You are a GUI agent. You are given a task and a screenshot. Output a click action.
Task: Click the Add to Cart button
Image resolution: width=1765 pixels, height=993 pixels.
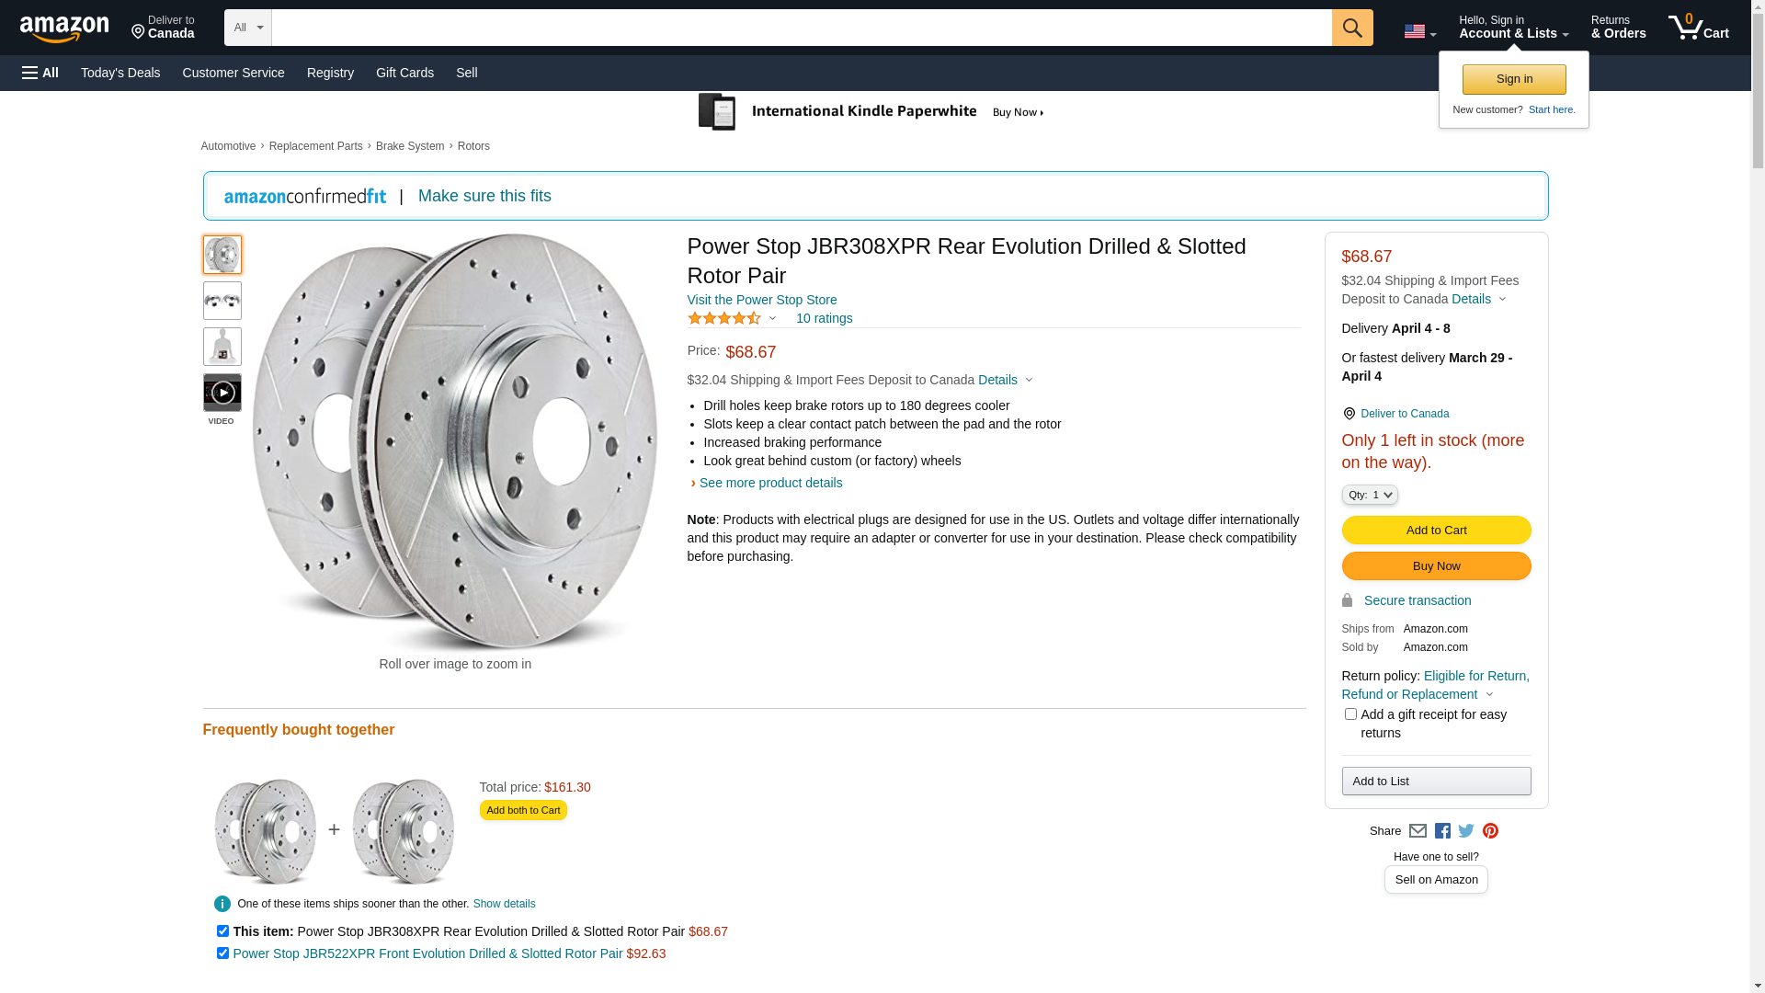(x=1436, y=530)
